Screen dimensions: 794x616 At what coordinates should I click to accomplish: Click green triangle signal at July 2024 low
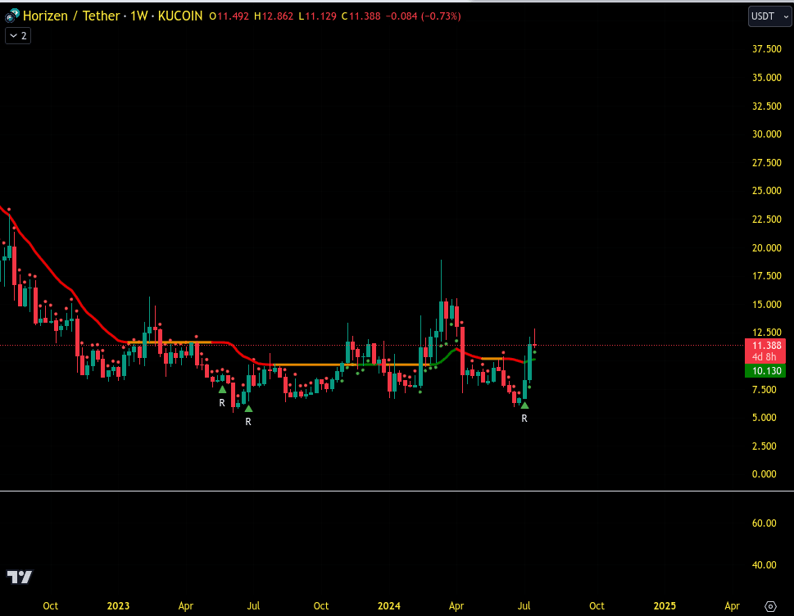point(524,405)
